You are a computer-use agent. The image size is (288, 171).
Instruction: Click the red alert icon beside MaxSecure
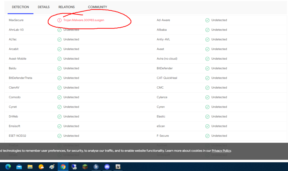[59, 20]
